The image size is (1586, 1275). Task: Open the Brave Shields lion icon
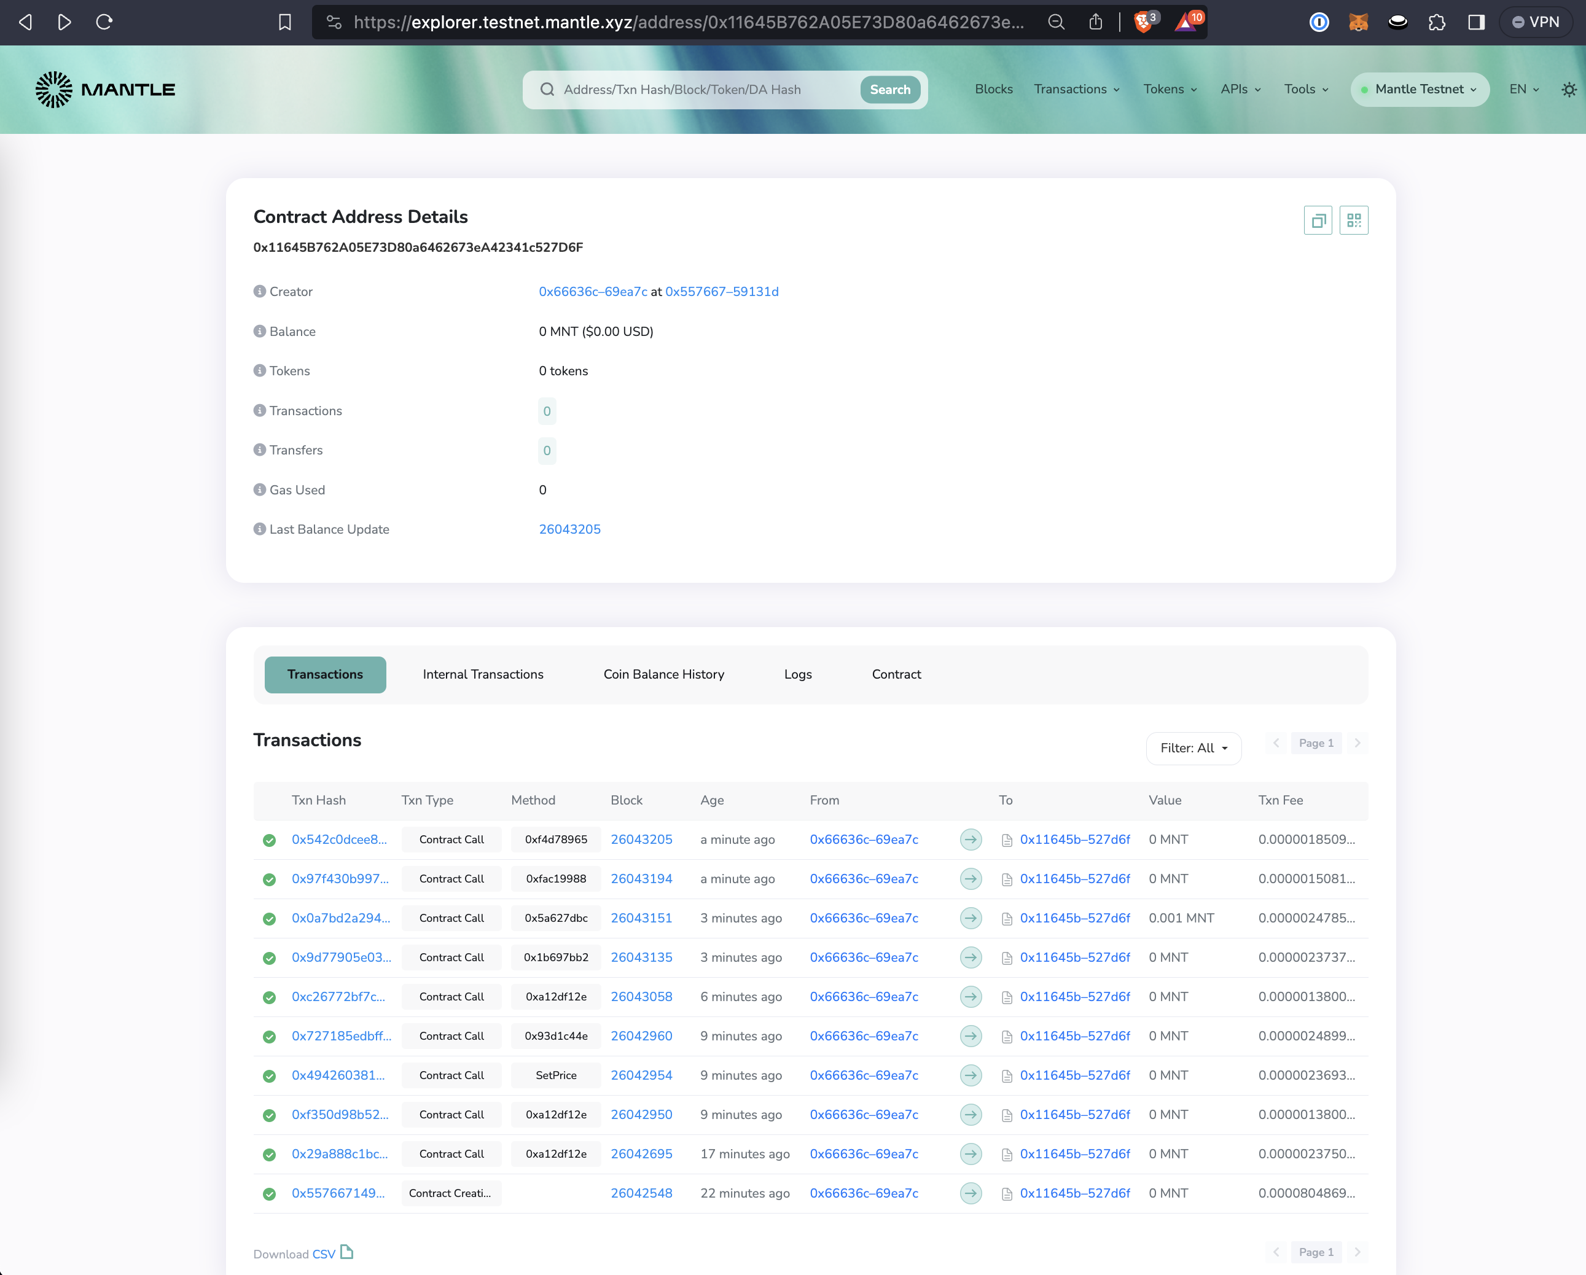tap(1144, 21)
